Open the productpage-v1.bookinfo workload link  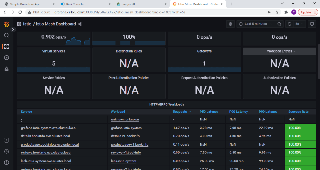pyautogui.click(x=129, y=145)
